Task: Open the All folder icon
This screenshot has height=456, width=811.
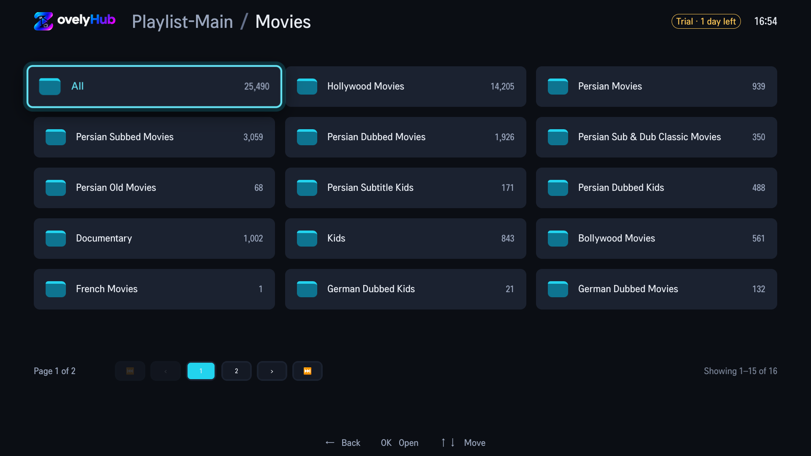Action: 50,87
